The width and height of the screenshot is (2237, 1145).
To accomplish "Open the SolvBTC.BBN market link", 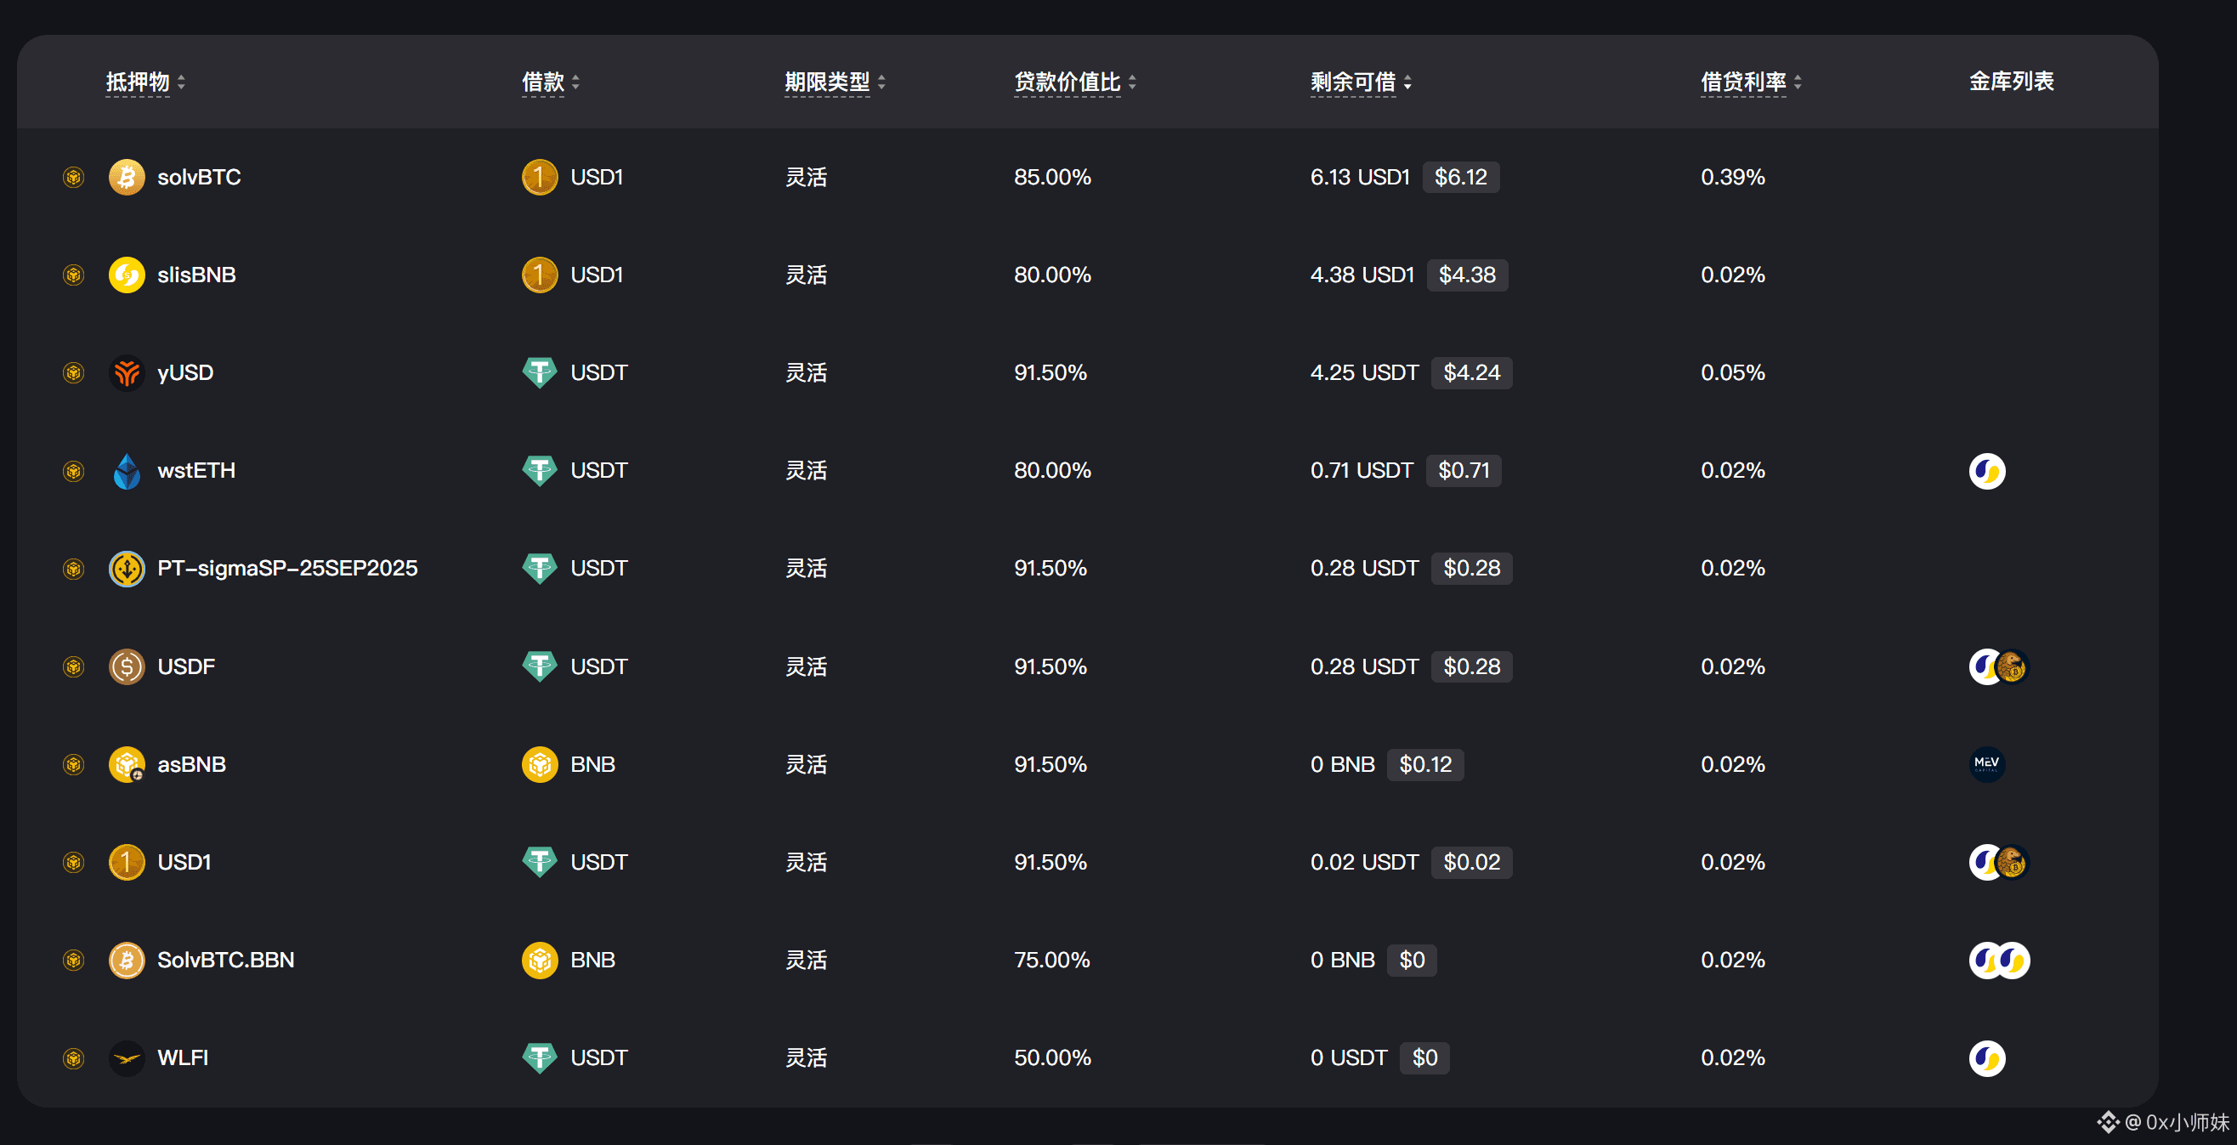I will pyautogui.click(x=225, y=960).
